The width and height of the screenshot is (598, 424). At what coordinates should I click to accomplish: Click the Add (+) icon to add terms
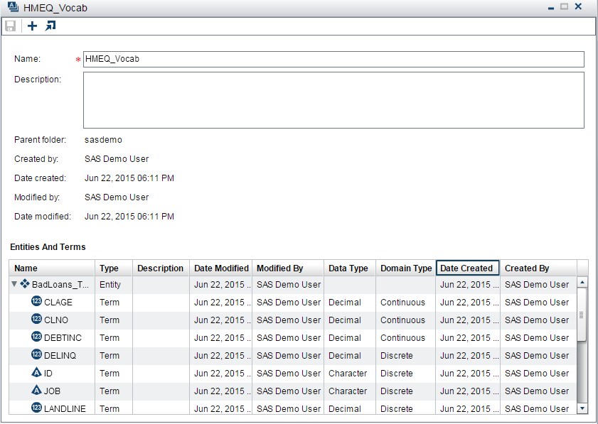pyautogui.click(x=31, y=26)
